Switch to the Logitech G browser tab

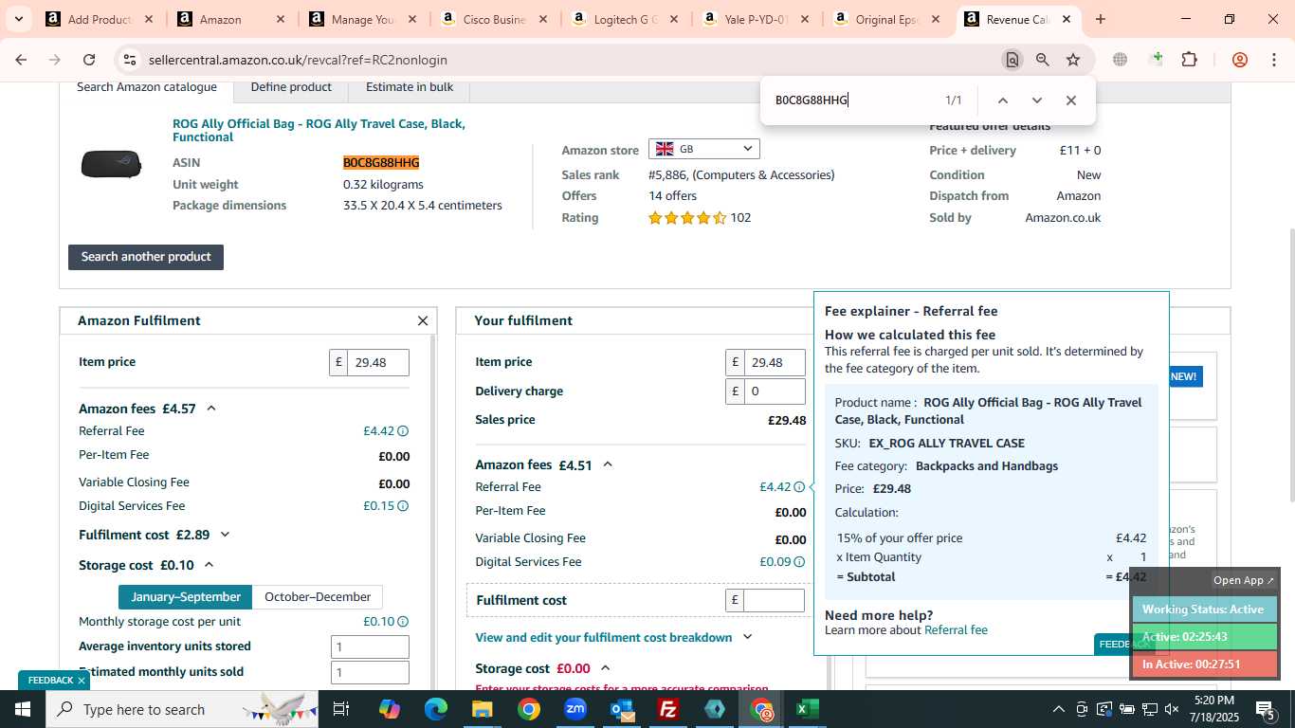pyautogui.click(x=625, y=19)
